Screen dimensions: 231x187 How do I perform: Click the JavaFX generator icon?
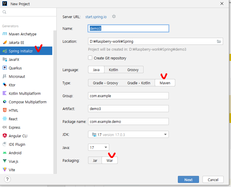point(5,59)
